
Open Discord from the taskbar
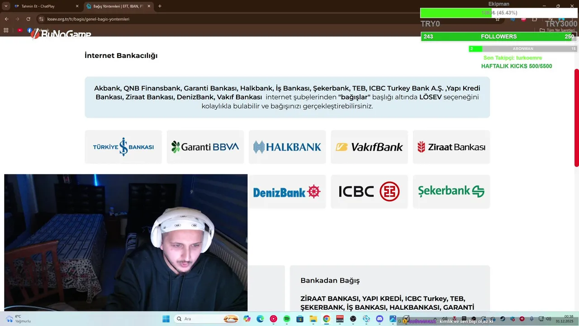tap(380, 319)
